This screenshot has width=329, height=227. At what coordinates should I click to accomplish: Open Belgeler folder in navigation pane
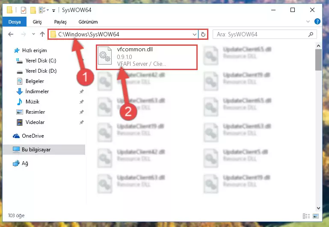click(x=35, y=81)
